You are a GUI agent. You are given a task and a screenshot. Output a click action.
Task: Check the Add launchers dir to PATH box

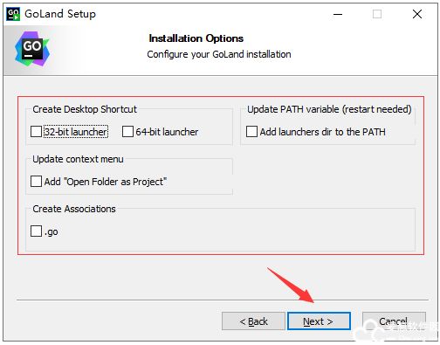(251, 132)
